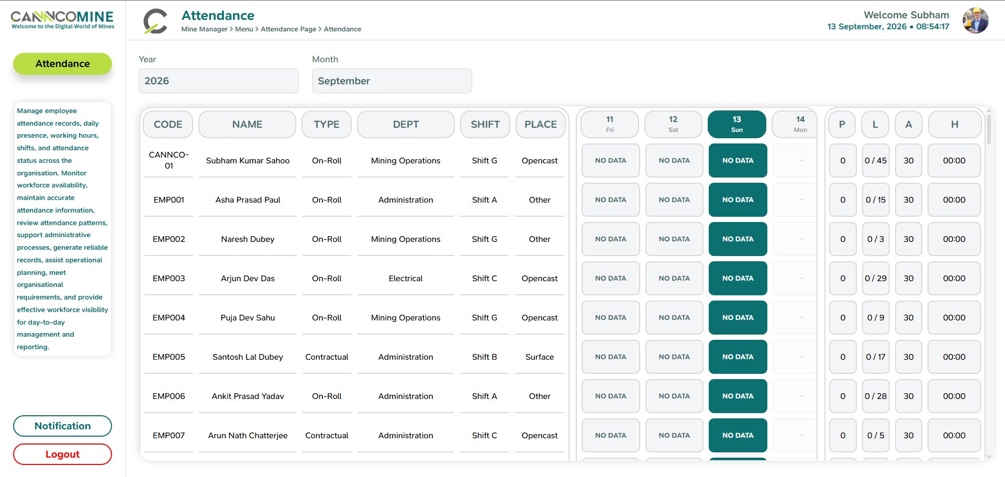The width and height of the screenshot is (1005, 477).
Task: Open the user profile avatar
Action: [976, 20]
